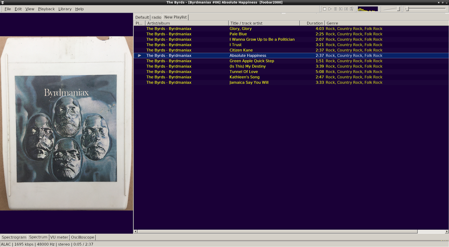
Task: Maximize the foobar2000 window
Action: point(443,2)
